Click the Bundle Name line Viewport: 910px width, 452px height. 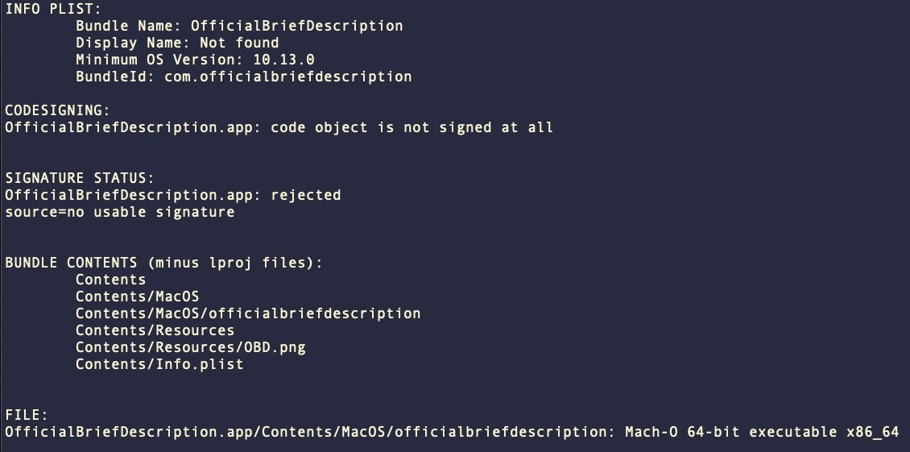coord(239,26)
